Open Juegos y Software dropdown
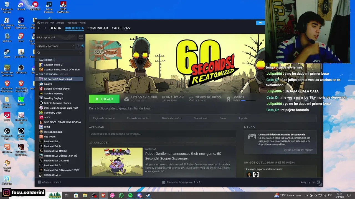Viewport: 355px width, 199px height. coord(55,46)
